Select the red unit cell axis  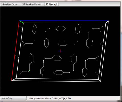tap(15, 50)
